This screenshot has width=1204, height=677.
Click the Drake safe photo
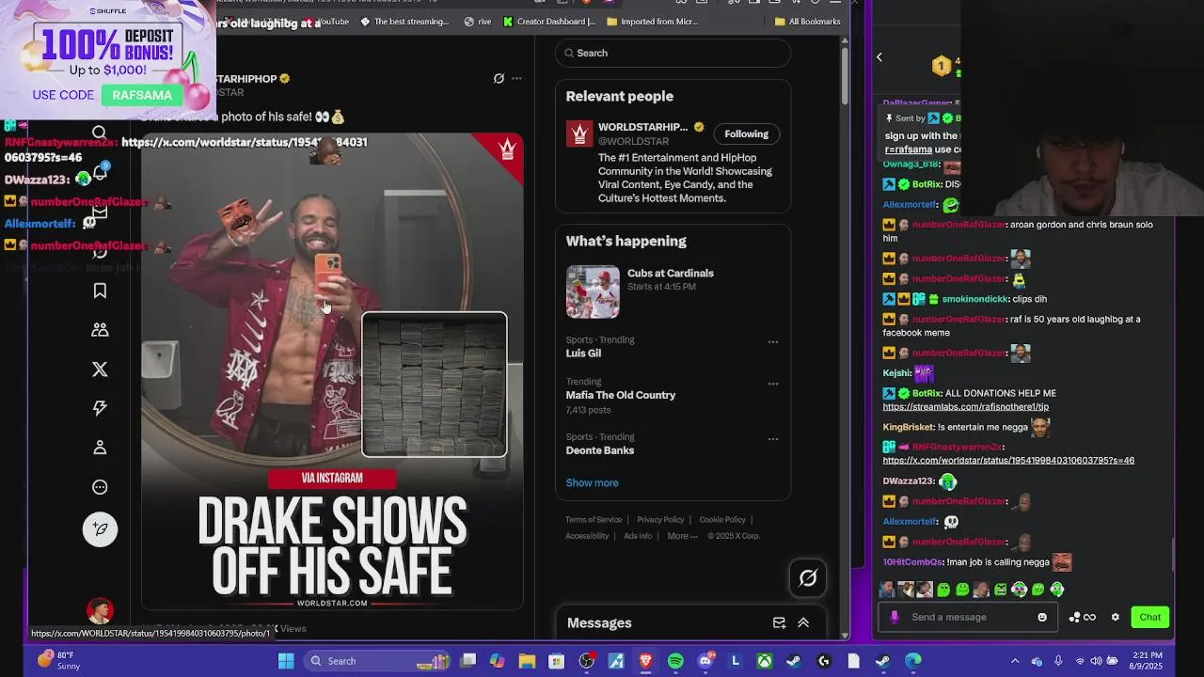click(x=332, y=370)
